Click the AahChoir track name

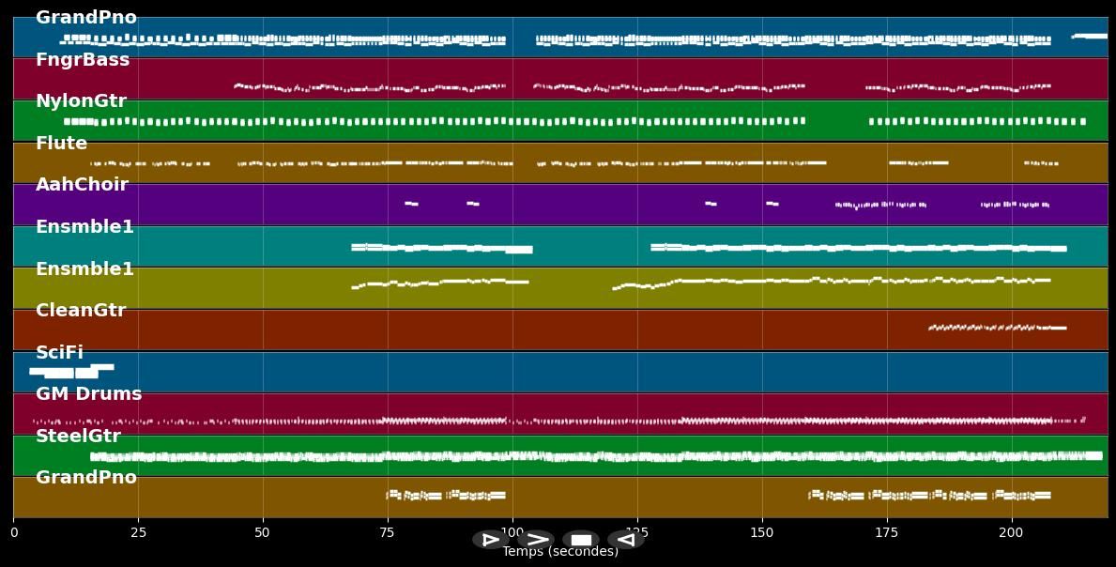click(x=82, y=185)
